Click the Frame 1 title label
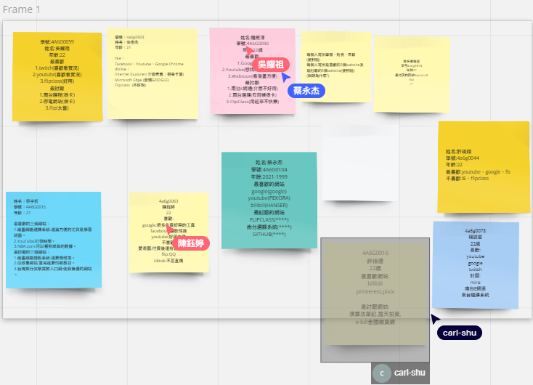The width and height of the screenshot is (533, 385). click(x=22, y=9)
